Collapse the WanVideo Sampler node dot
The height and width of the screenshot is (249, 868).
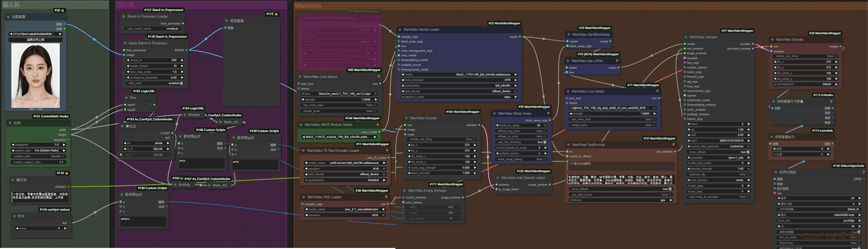[686, 37]
